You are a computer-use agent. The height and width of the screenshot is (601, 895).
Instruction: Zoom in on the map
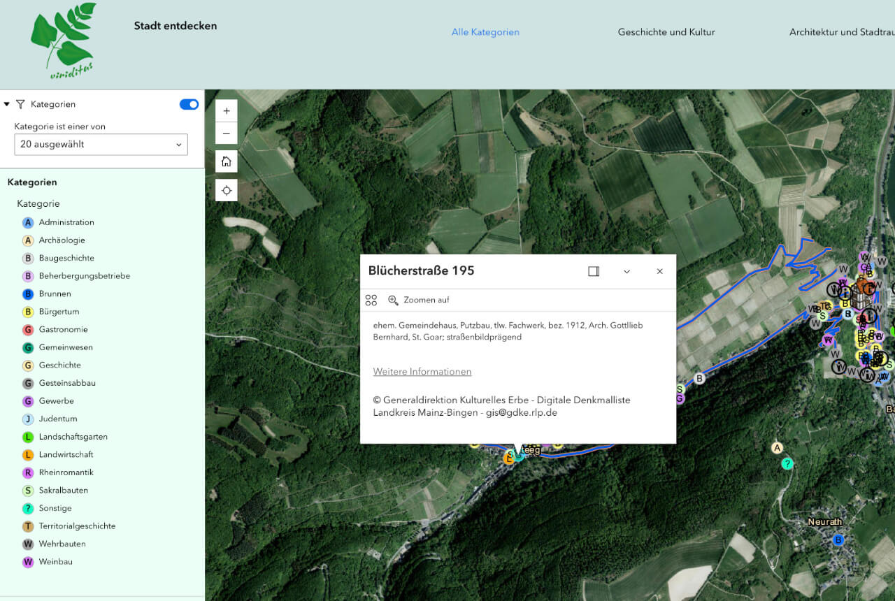click(226, 110)
